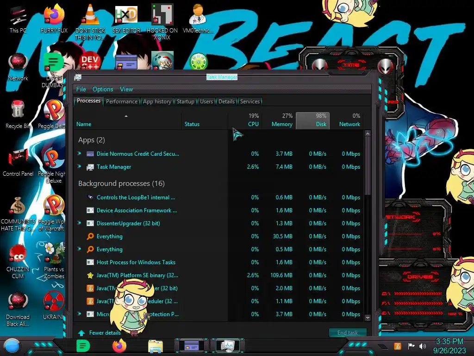
Task: Open the Options menu
Action: point(103,89)
